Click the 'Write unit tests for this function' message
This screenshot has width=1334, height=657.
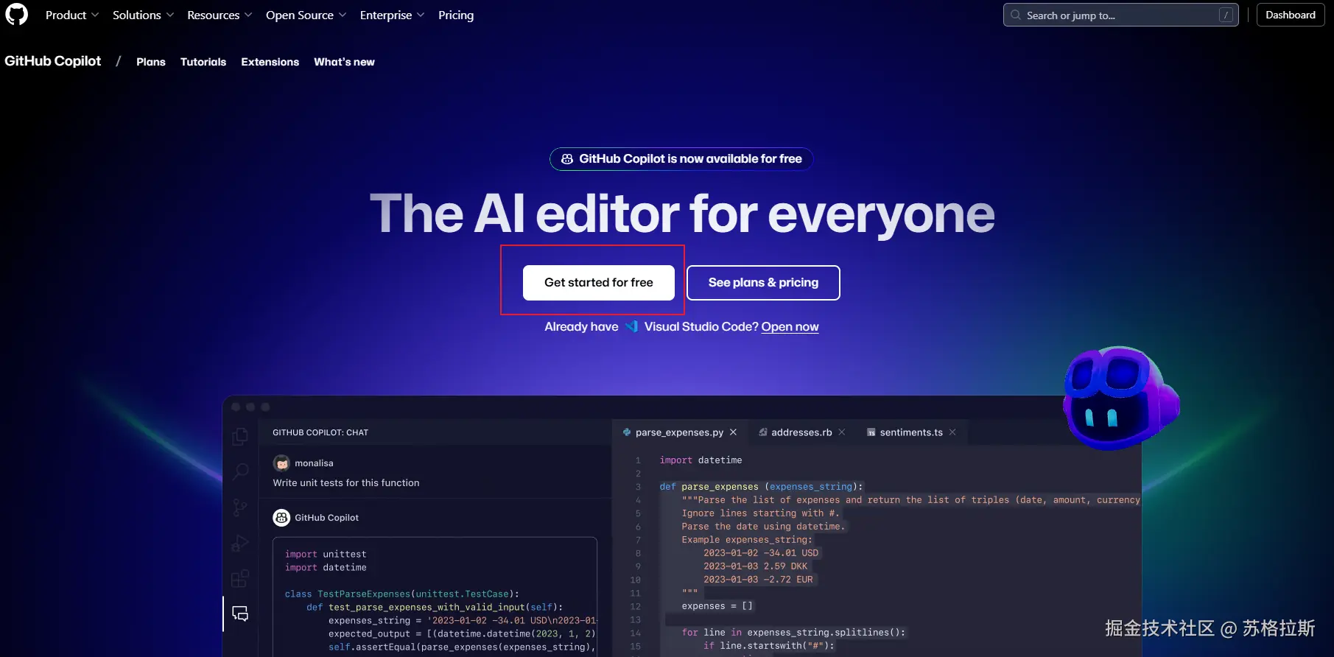[x=346, y=483]
